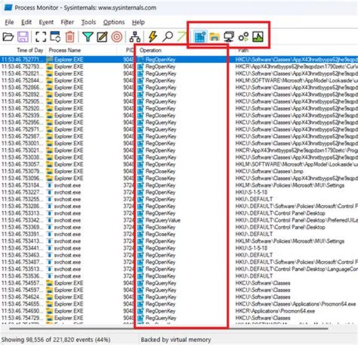Click the Time of Day column header
The image size is (358, 345).
[23, 50]
